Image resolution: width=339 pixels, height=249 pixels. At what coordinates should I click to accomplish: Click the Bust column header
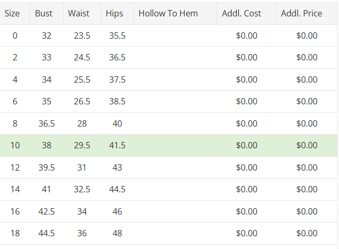(x=44, y=13)
